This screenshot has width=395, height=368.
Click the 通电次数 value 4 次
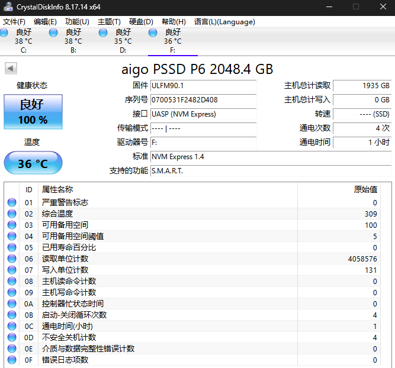362,128
